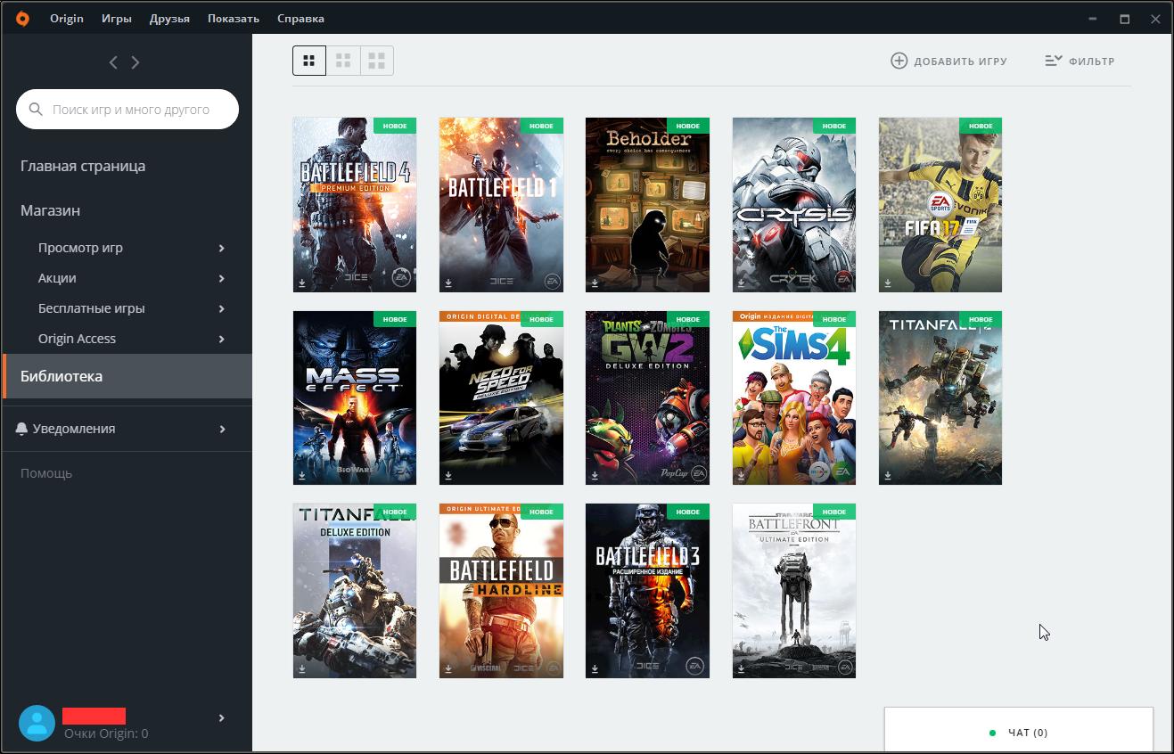Image resolution: width=1174 pixels, height=754 pixels.
Task: Go forward with the right navigation arrow
Action: coord(135,62)
